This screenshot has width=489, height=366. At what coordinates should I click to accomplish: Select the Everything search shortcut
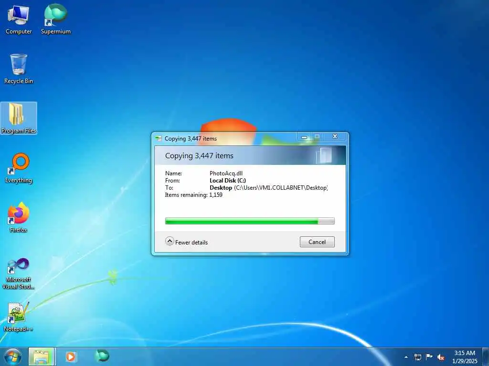19,168
